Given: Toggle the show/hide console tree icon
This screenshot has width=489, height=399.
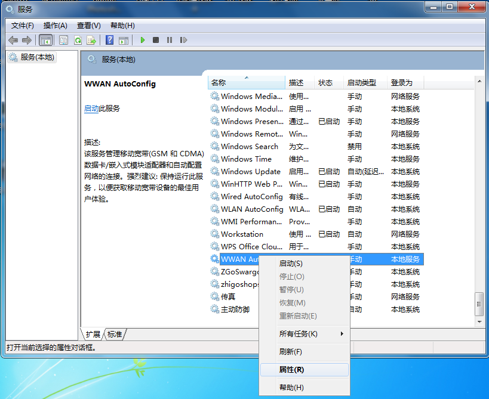Looking at the screenshot, I should click(x=45, y=40).
